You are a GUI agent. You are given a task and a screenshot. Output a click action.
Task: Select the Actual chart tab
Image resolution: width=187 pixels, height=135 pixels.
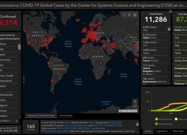(x=148, y=131)
